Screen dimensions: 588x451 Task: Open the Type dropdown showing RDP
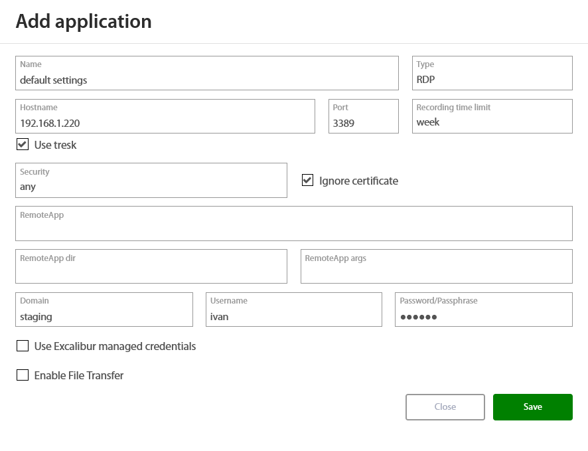tap(492, 73)
